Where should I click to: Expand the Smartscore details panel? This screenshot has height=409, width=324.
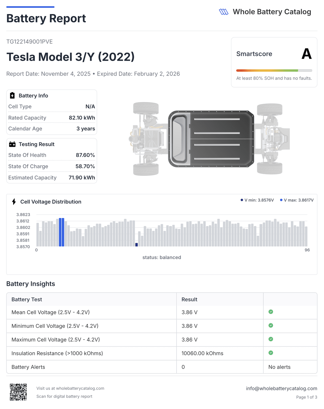coord(274,61)
